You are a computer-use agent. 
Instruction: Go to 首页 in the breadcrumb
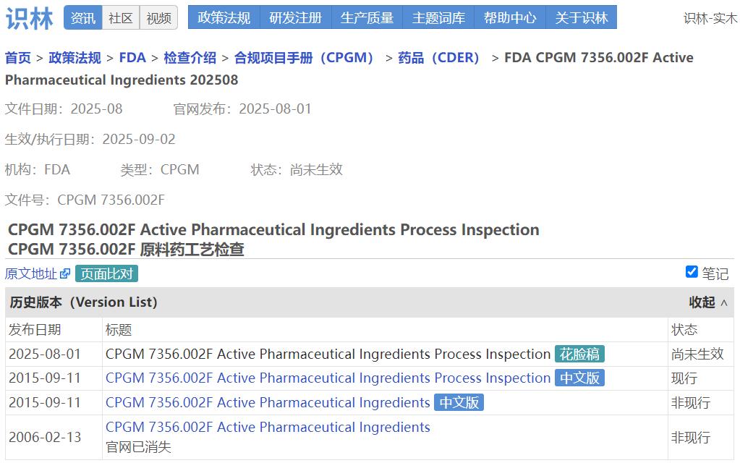pyautogui.click(x=18, y=58)
